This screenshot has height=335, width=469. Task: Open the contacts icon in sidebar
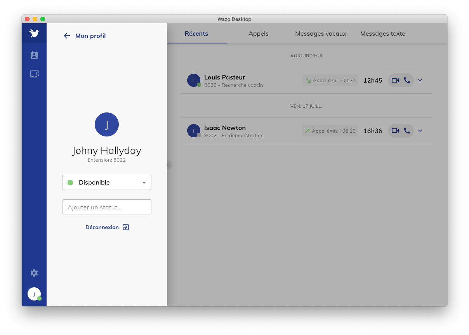click(x=34, y=55)
